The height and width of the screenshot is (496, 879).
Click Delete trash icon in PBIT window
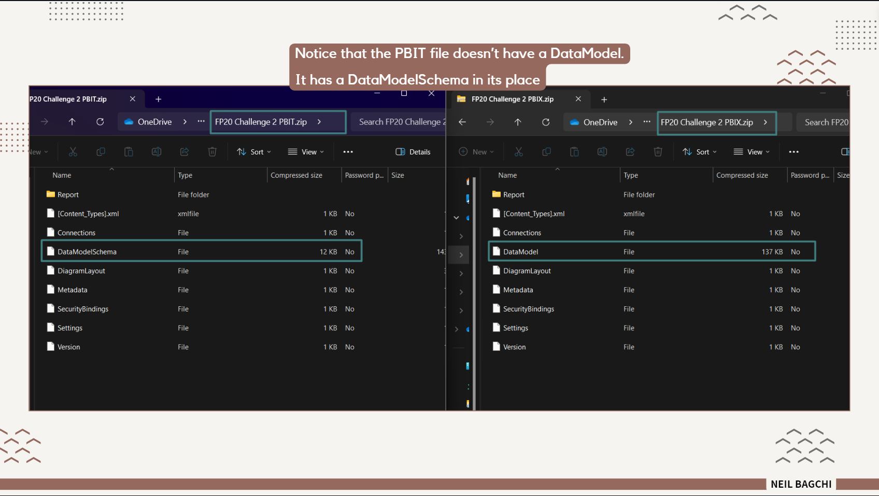point(212,152)
